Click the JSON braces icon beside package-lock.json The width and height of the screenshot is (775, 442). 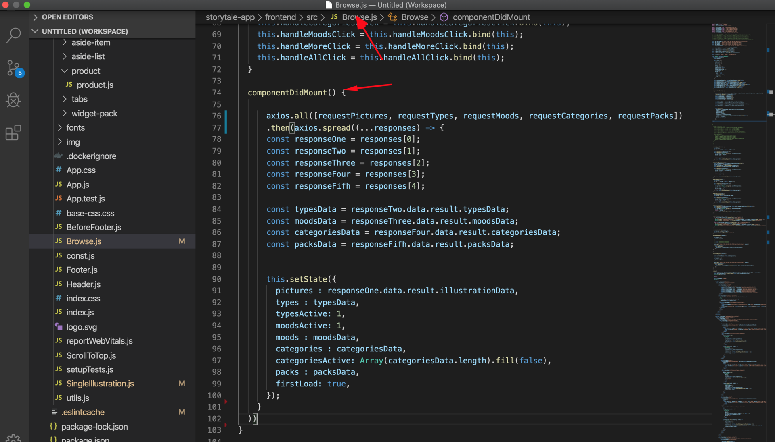pos(53,426)
